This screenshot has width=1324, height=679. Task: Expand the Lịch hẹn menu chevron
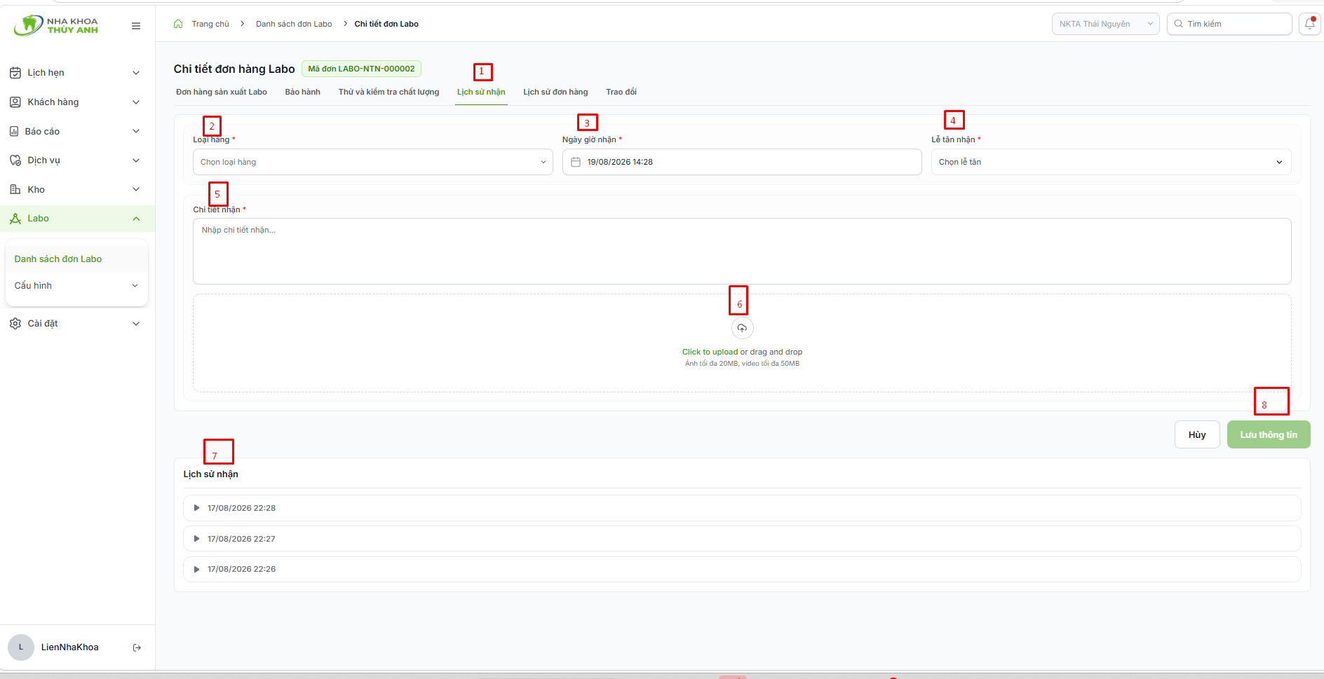click(136, 73)
